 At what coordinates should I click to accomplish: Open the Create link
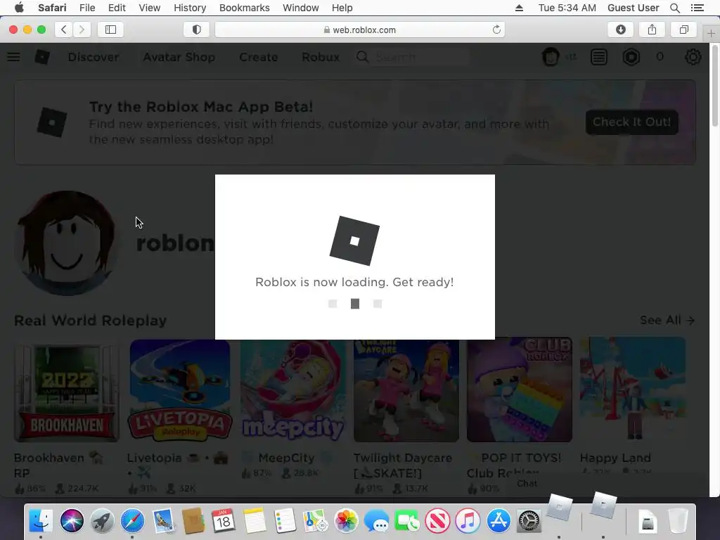[259, 57]
